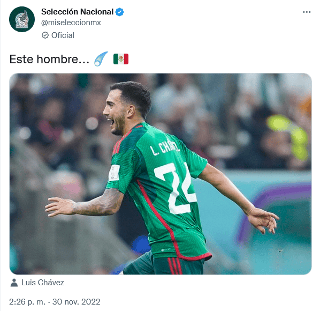Click the white sleeve patch on the jersey

[x=114, y=173]
